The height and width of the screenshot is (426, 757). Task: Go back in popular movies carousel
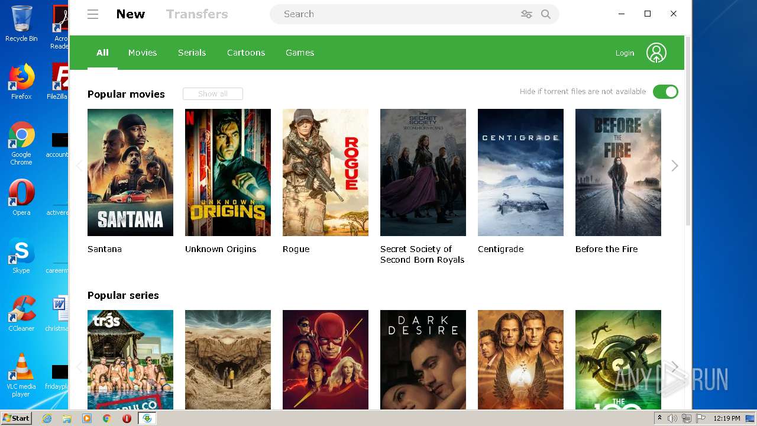(79, 166)
